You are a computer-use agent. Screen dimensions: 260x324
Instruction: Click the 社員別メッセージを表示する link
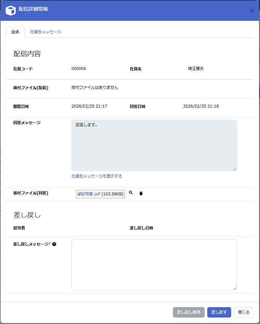(x=96, y=176)
